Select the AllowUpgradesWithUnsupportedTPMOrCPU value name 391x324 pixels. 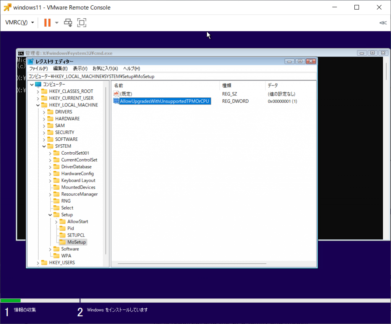(165, 101)
